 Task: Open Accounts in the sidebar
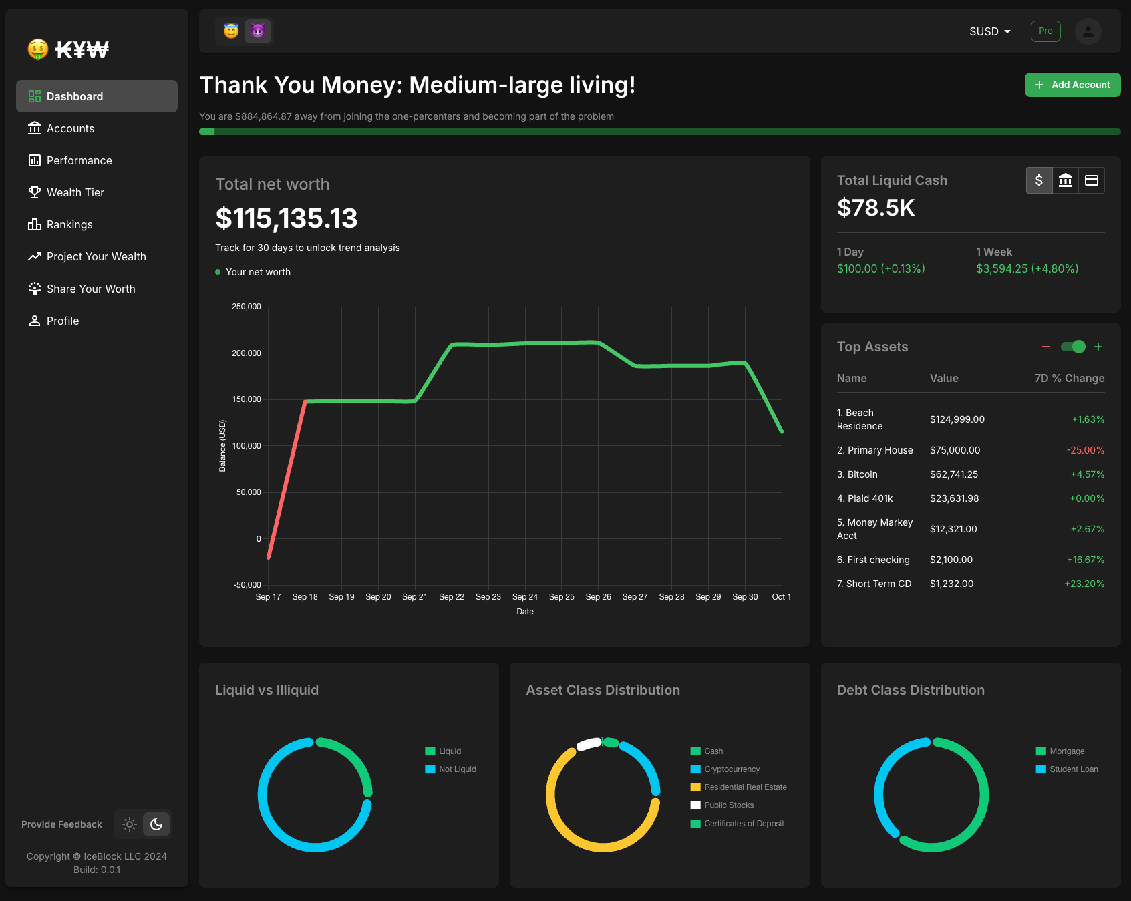(x=70, y=128)
